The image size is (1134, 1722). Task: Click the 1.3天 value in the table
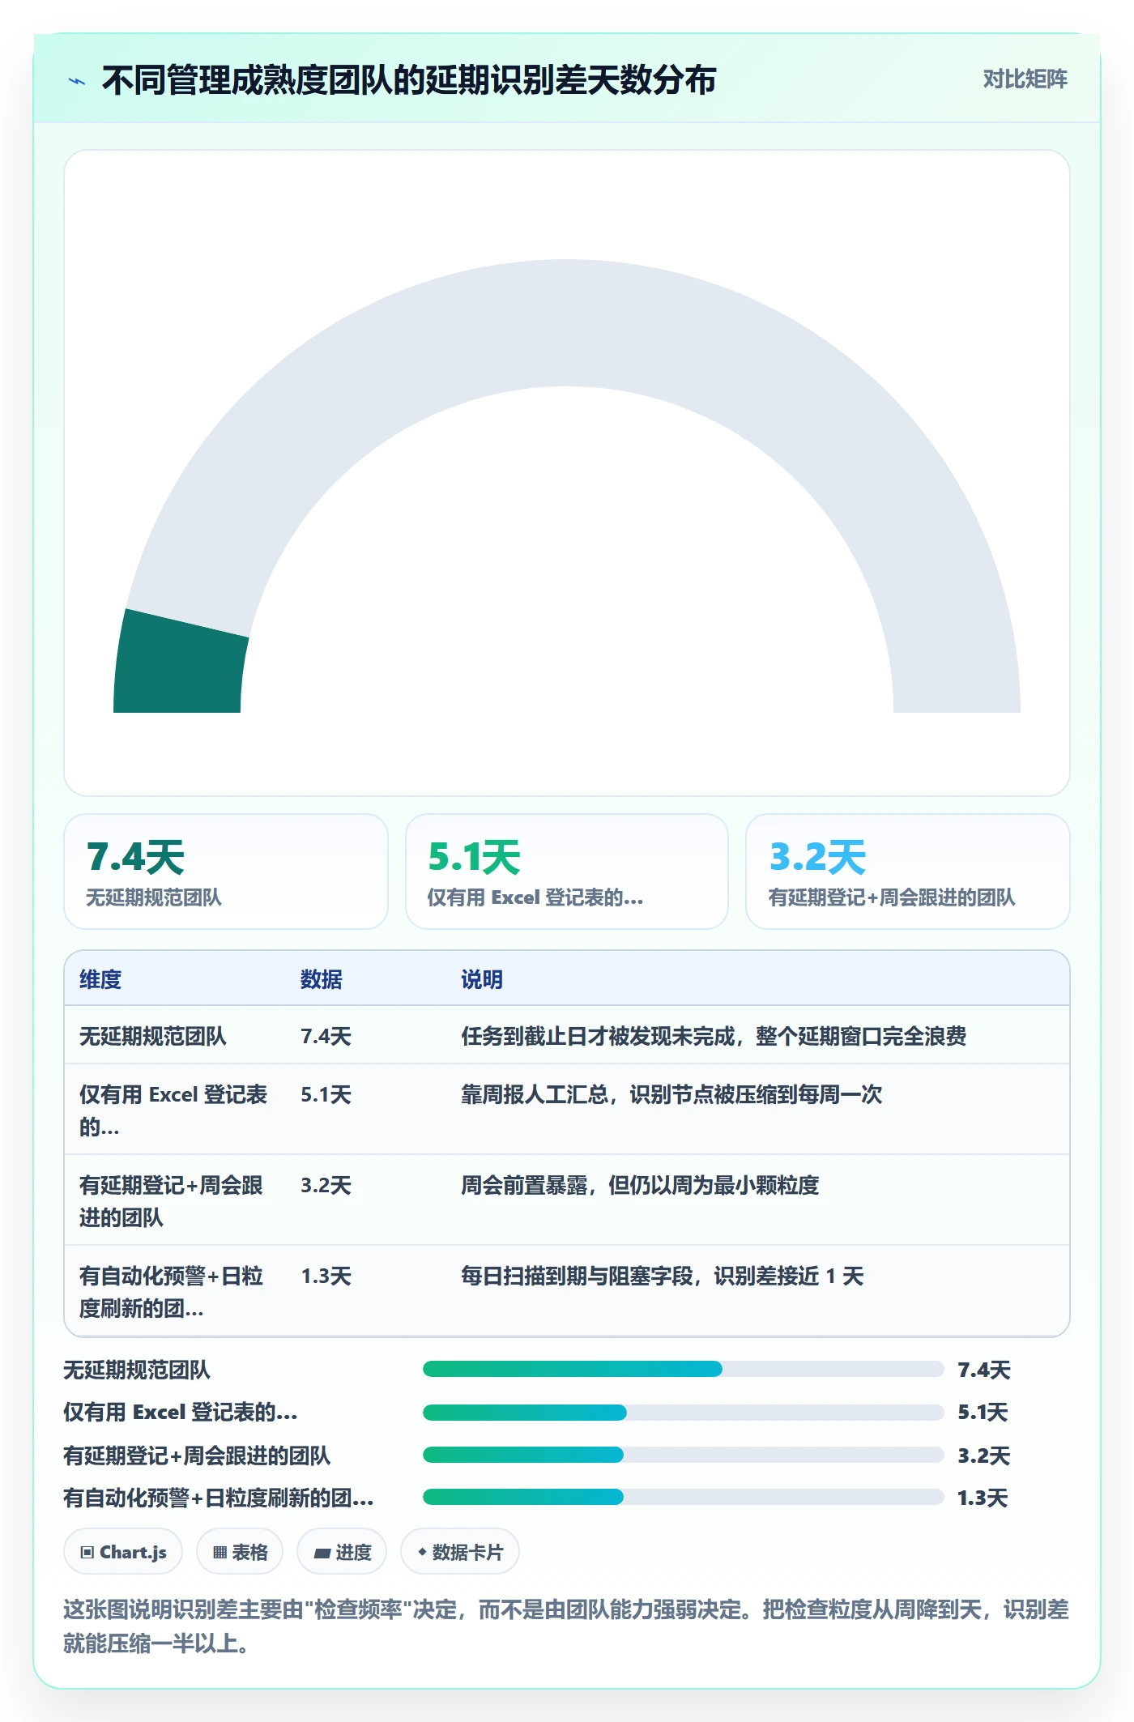point(326,1277)
